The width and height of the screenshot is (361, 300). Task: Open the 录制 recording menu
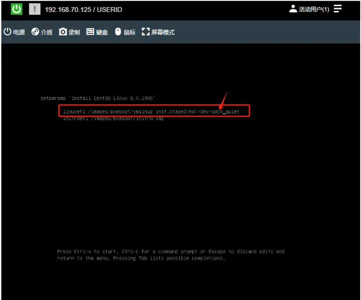coord(69,32)
